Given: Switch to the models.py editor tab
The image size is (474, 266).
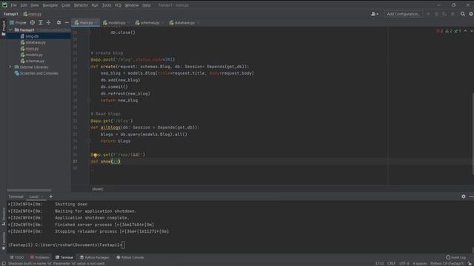Looking at the screenshot, I should pos(116,23).
